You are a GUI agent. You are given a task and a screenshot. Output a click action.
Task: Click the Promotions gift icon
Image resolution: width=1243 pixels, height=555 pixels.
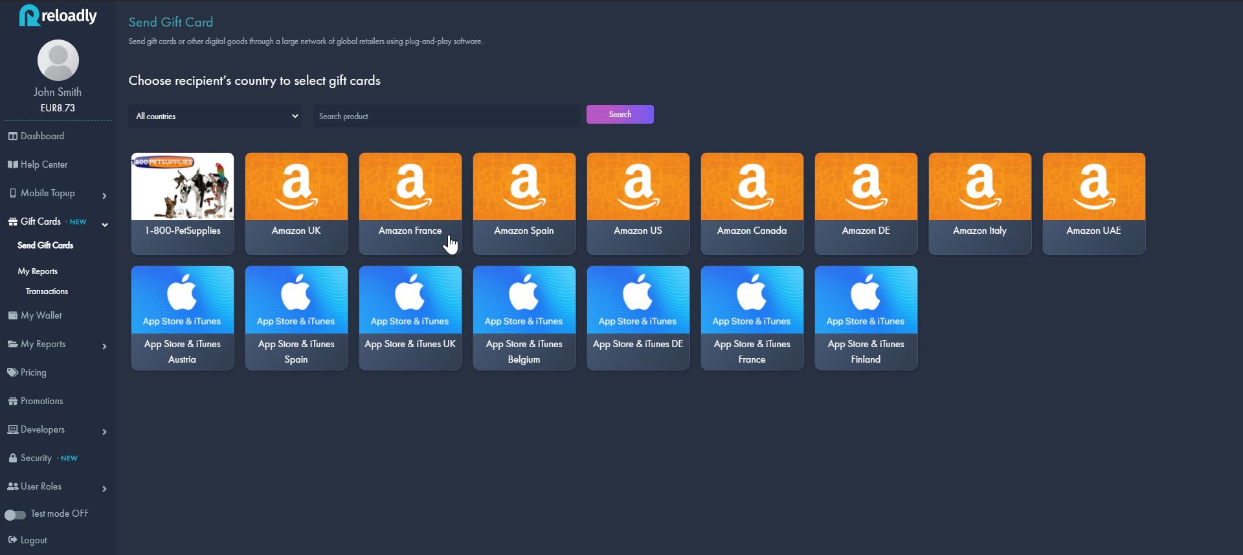12,401
